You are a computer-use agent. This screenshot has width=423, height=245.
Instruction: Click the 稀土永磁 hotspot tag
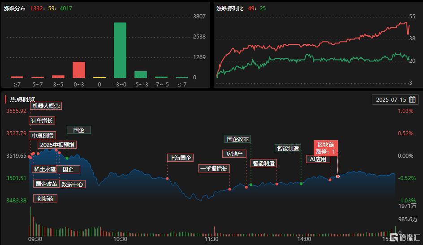[x=44, y=169]
